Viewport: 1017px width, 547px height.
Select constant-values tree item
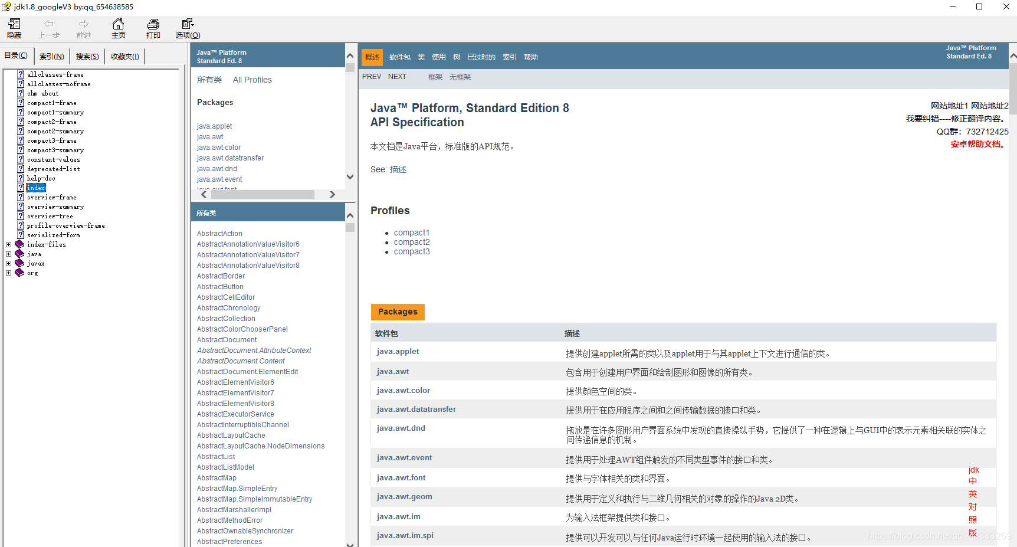pyautogui.click(x=54, y=159)
